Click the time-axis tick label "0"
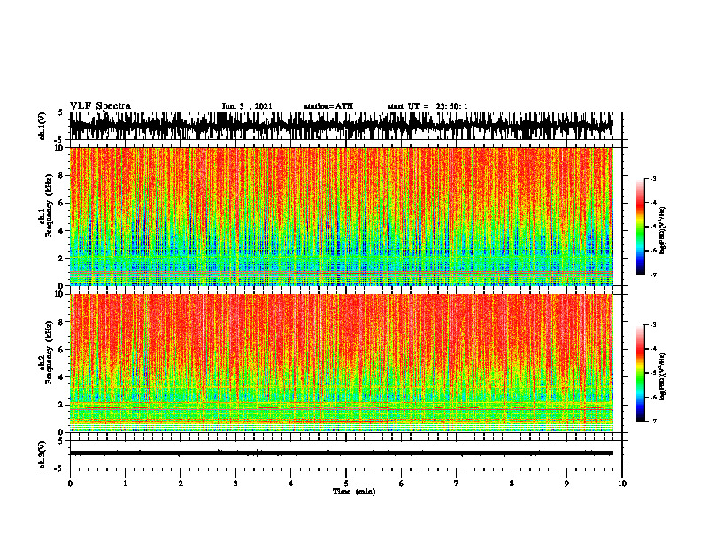The height and width of the screenshot is (542, 701). (x=70, y=484)
